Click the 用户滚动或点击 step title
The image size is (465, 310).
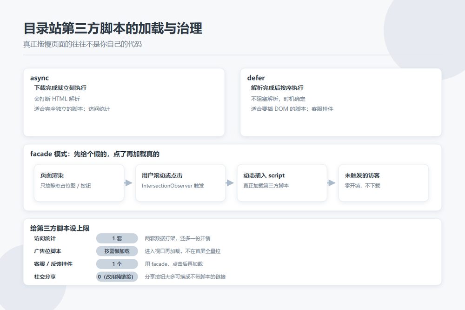pos(162,175)
